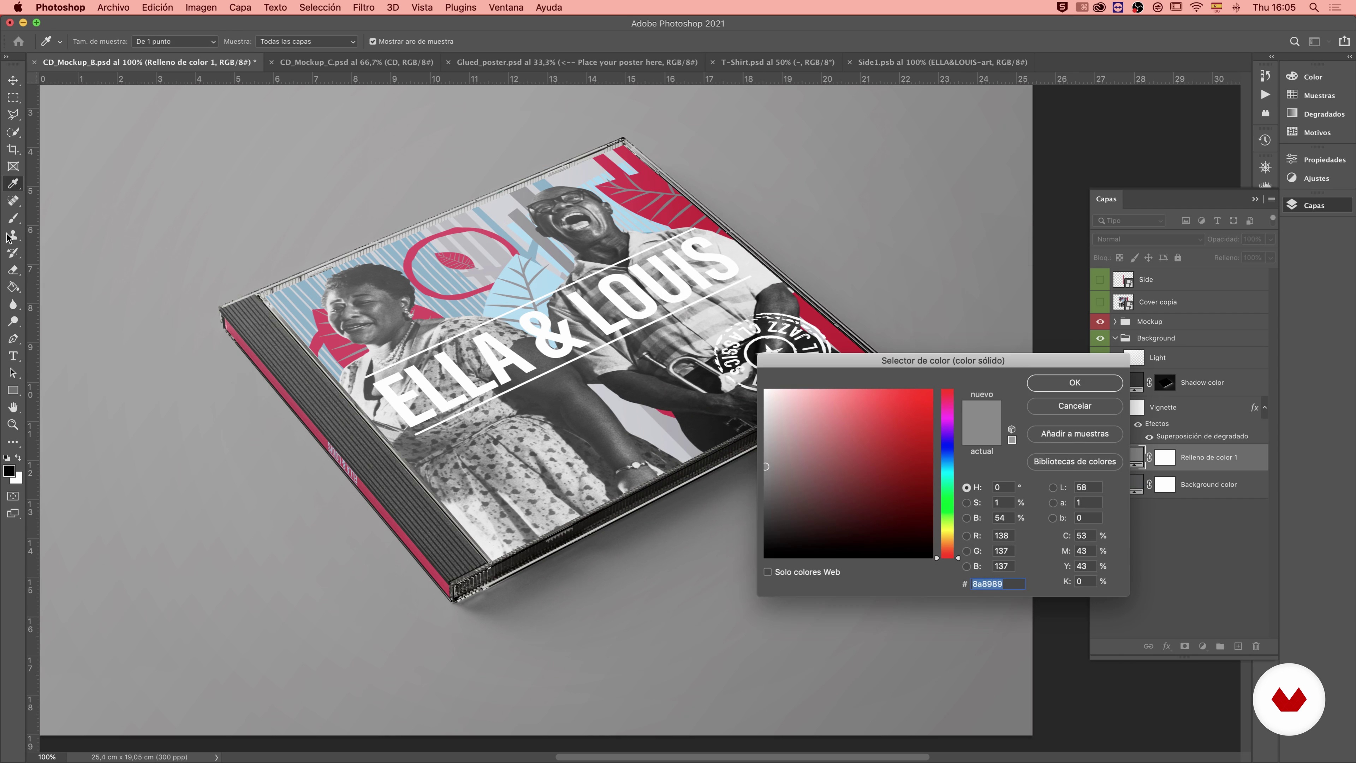Screen dimensions: 1356x763
Task: Open the Selección menu
Action: pos(320,7)
